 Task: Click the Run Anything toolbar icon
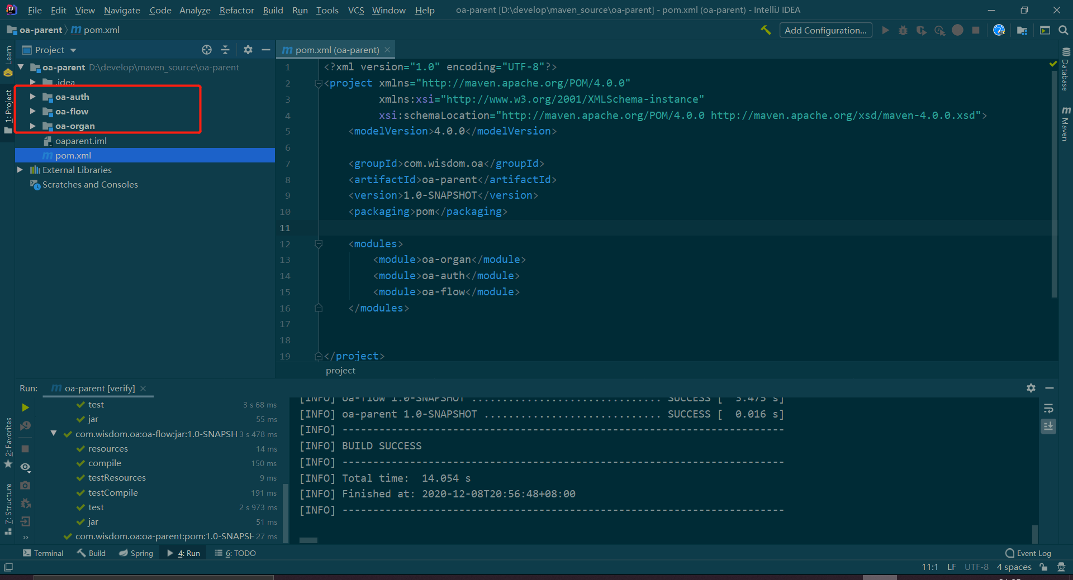[x=1044, y=30]
